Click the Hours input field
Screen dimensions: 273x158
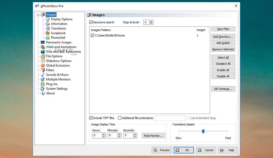click(97, 135)
